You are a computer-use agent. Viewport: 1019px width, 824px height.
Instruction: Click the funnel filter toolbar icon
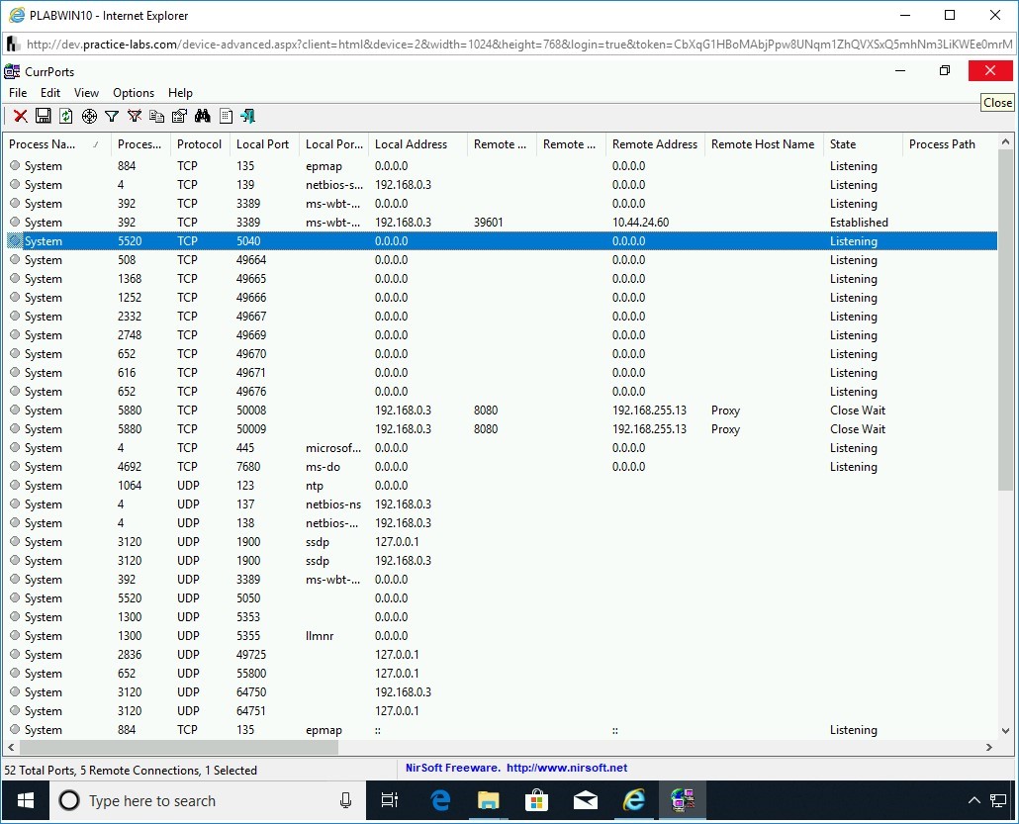[x=112, y=117]
